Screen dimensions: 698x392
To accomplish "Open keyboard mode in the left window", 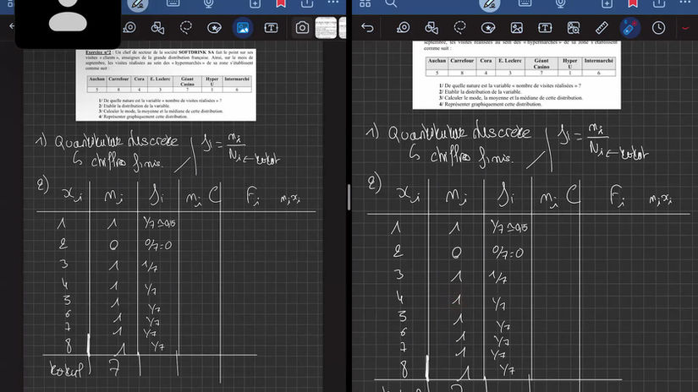I will (173, 3).
